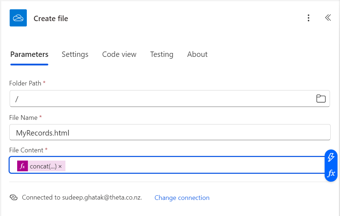The width and height of the screenshot is (340, 216).
Task: Switch to the Settings tab
Action: (75, 54)
